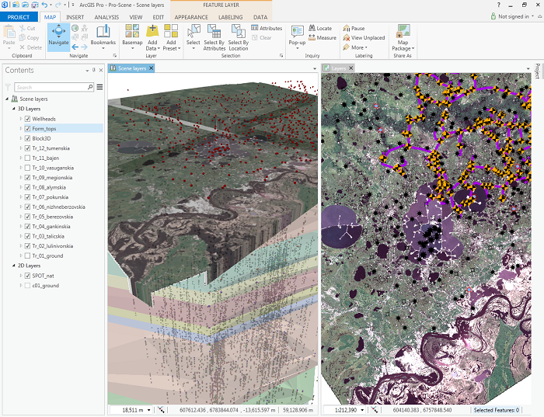Open the scene scale dropdown showing 18,511 m
The height and width of the screenshot is (417, 544).
point(148,409)
